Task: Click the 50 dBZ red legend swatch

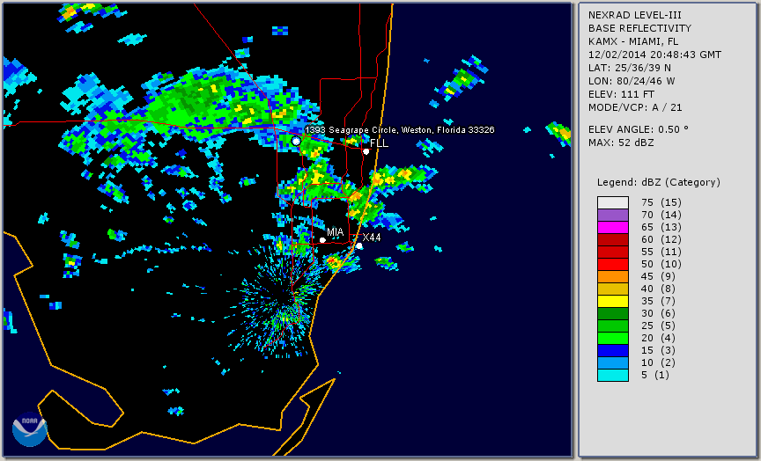Action: (x=613, y=264)
